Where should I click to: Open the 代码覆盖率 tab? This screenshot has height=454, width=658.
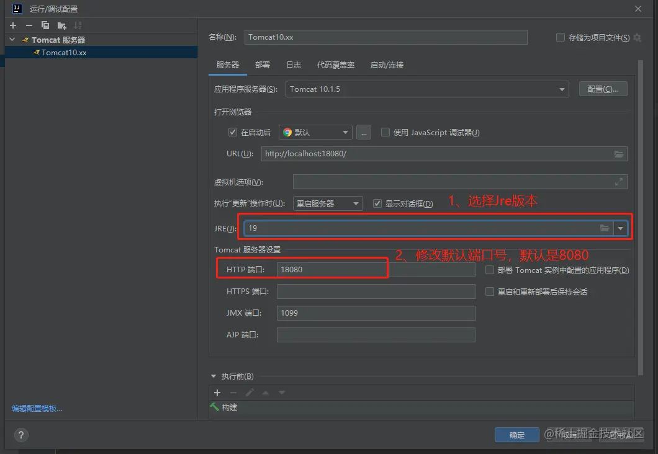point(336,65)
